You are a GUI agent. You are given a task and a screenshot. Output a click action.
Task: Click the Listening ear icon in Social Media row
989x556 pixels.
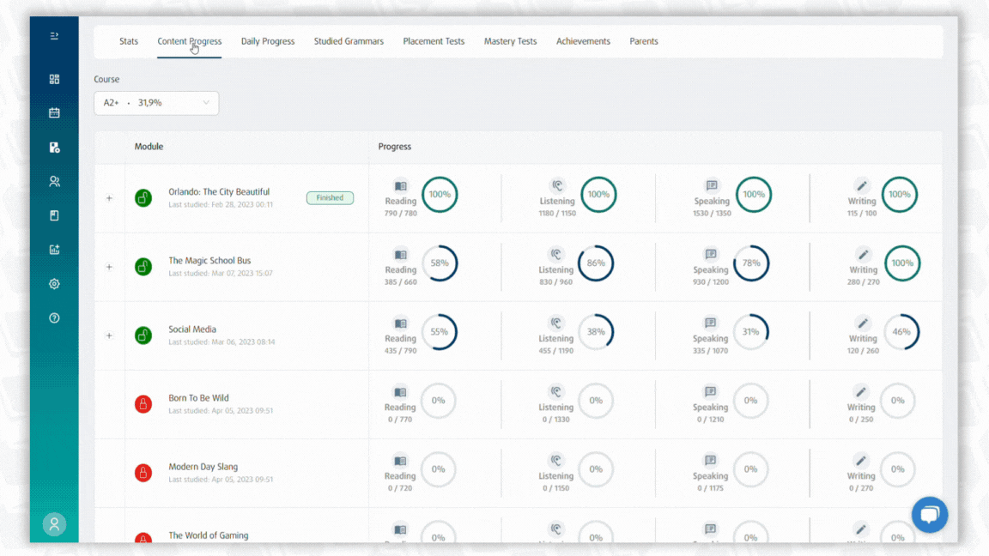pos(555,323)
